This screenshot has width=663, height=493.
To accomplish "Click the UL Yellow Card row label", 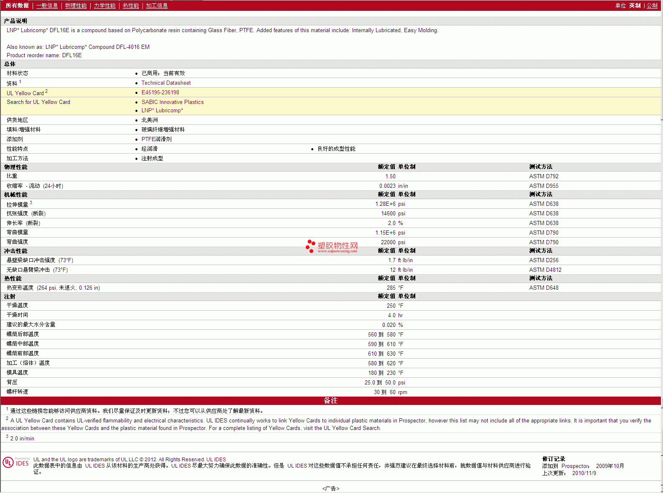I will [x=25, y=93].
